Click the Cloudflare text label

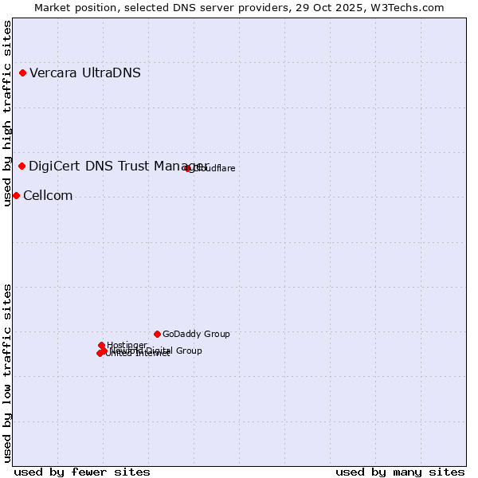(215, 168)
